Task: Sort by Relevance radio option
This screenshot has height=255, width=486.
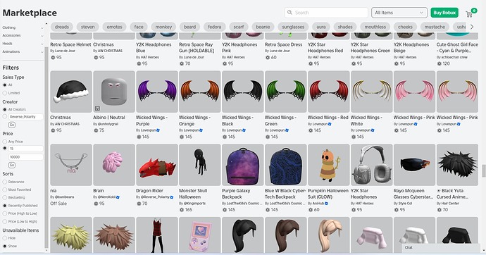Action: (5, 182)
